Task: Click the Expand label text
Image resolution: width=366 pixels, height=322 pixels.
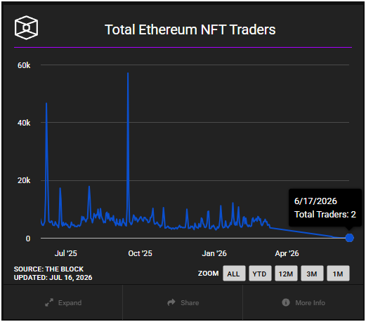Action: 70,303
